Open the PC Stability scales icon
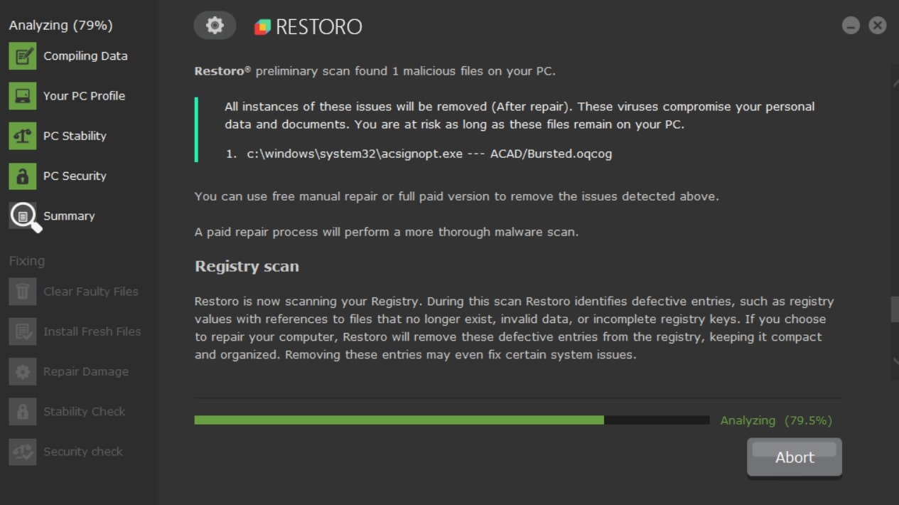The image size is (899, 505). tap(23, 136)
